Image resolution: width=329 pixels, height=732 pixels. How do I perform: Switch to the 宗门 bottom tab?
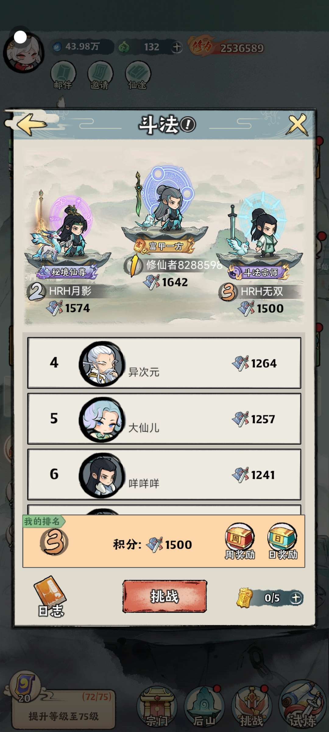(x=157, y=707)
